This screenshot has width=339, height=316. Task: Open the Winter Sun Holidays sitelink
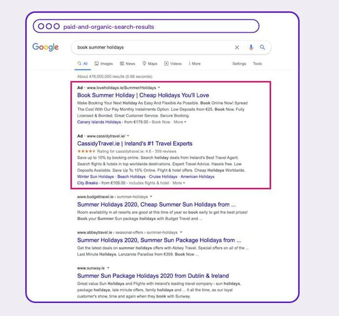click(95, 177)
